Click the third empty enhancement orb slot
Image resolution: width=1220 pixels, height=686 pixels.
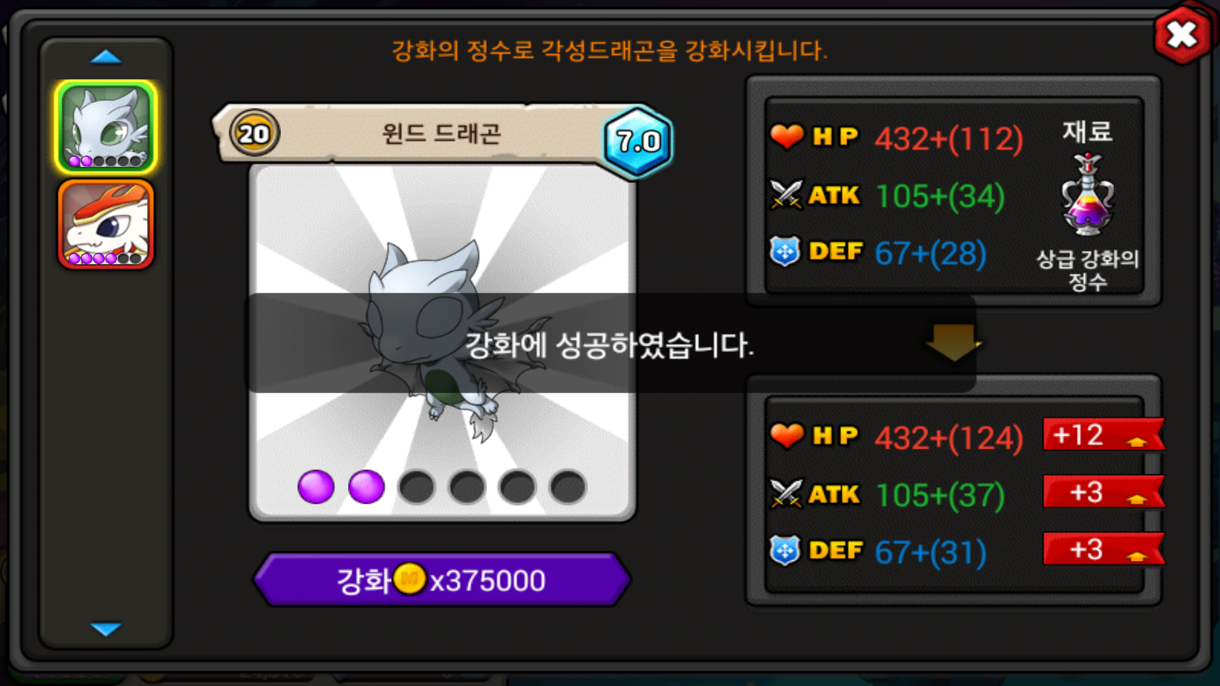417,487
